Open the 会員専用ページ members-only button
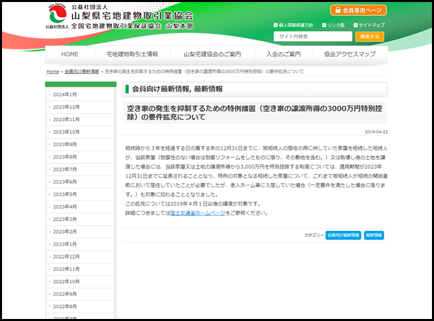 click(359, 11)
